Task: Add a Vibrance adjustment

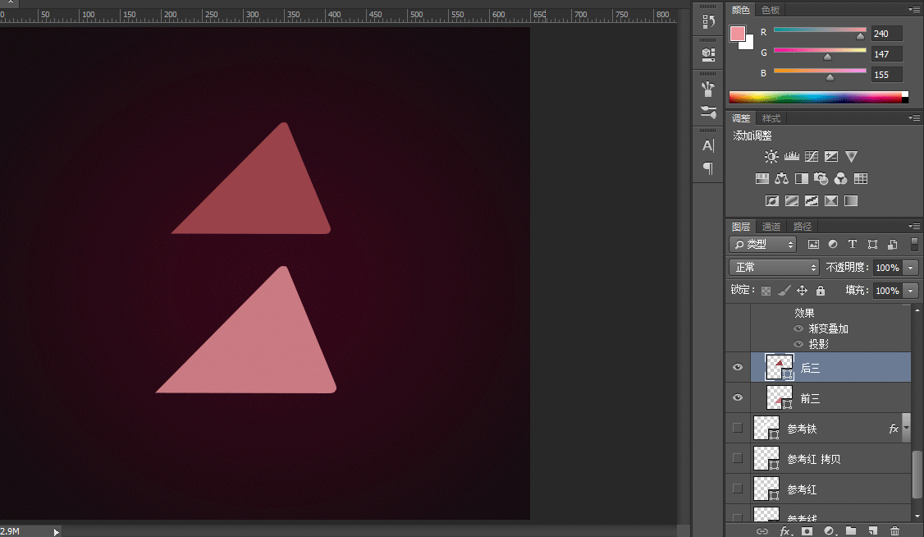Action: [x=851, y=156]
